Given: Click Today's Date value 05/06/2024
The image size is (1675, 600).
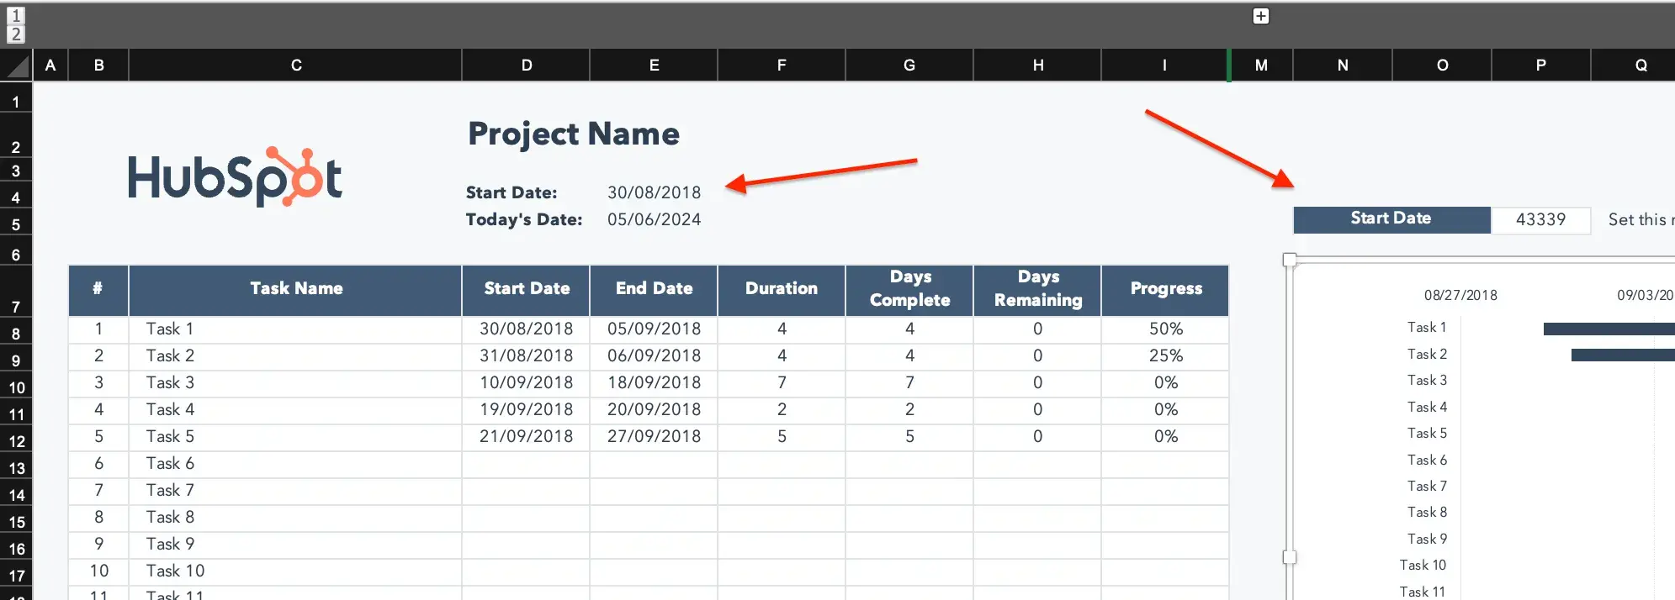Looking at the screenshot, I should click(654, 219).
